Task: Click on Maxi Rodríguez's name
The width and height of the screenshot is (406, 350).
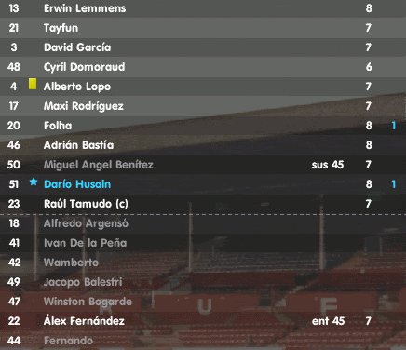Action: pos(84,106)
